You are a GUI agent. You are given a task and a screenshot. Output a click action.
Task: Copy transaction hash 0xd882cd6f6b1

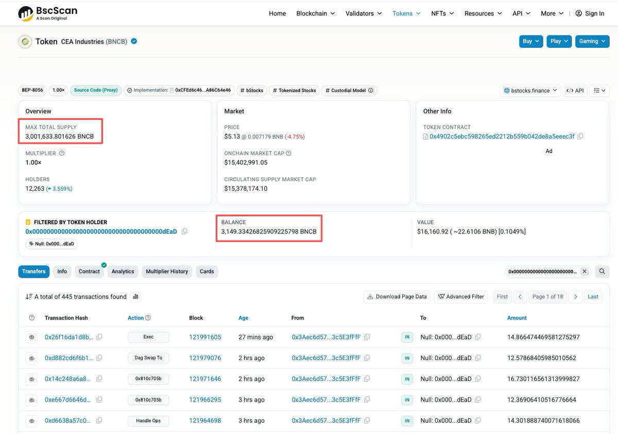click(99, 358)
